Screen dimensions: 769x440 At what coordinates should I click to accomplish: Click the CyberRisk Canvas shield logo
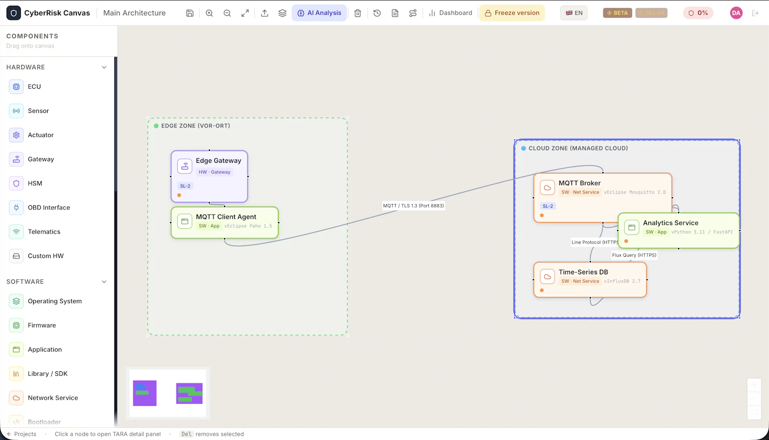point(13,13)
